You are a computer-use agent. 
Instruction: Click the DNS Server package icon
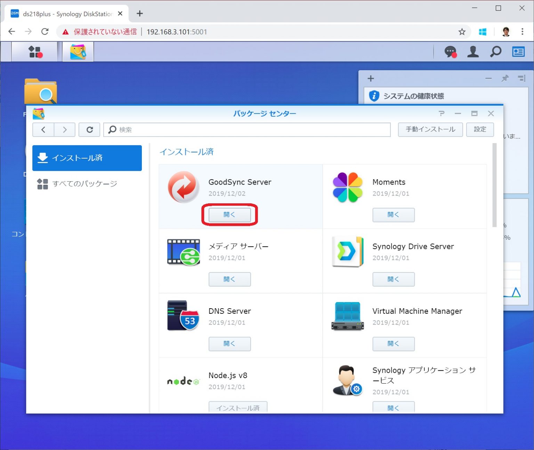point(183,316)
